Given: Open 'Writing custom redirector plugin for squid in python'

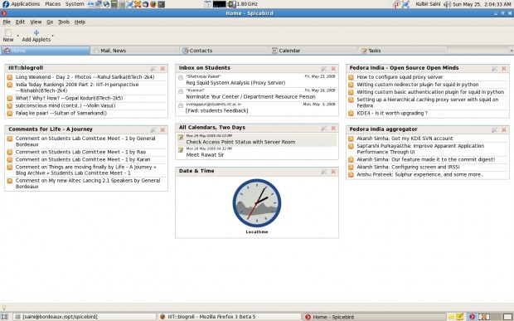Looking at the screenshot, I should (x=417, y=85).
